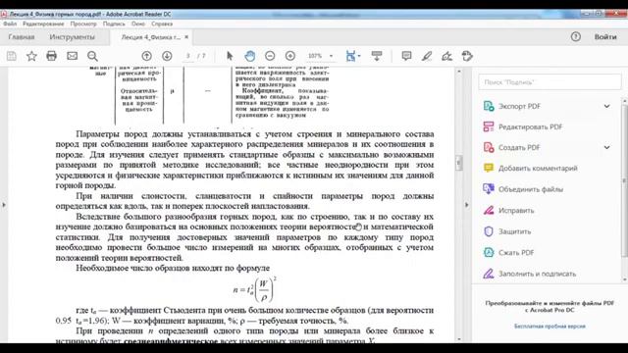
Task: Zoom in with plus icon
Action: pyautogui.click(x=290, y=56)
